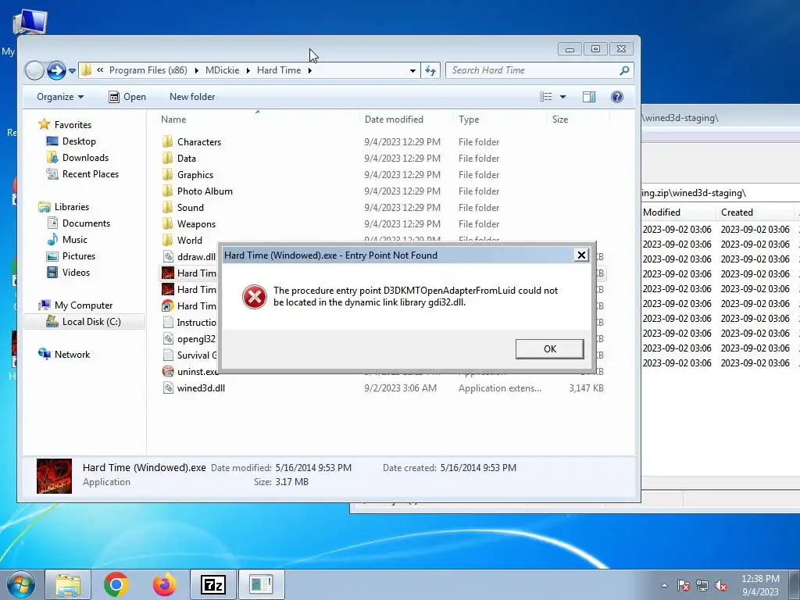Image resolution: width=800 pixels, height=600 pixels.
Task: Open Libraries in the navigation pane
Action: (x=71, y=206)
